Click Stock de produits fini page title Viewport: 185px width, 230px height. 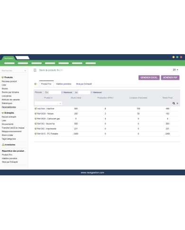coord(49,70)
